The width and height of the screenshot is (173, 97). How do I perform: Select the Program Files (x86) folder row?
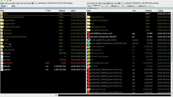click(x=43, y=27)
